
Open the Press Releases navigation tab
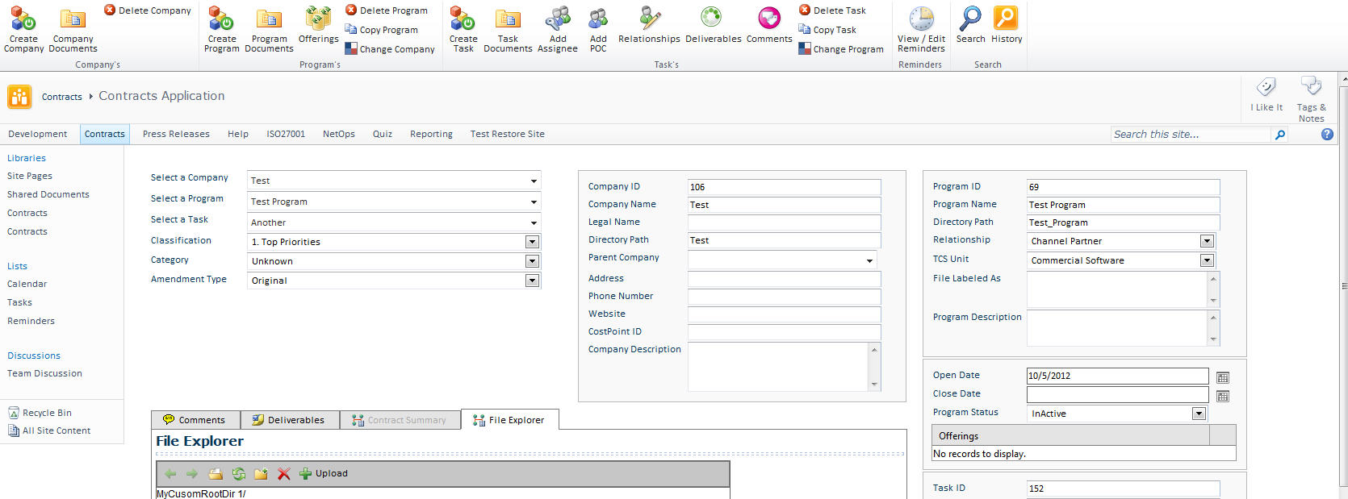pos(176,134)
